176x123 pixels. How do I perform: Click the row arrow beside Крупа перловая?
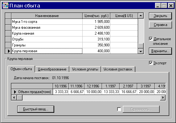(x=9, y=51)
